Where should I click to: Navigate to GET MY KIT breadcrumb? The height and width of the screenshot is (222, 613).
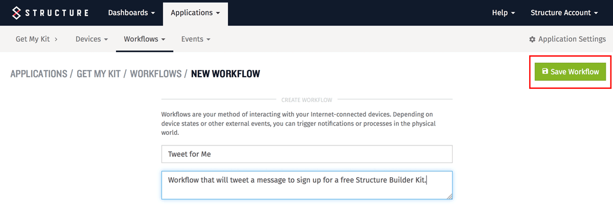(x=99, y=74)
